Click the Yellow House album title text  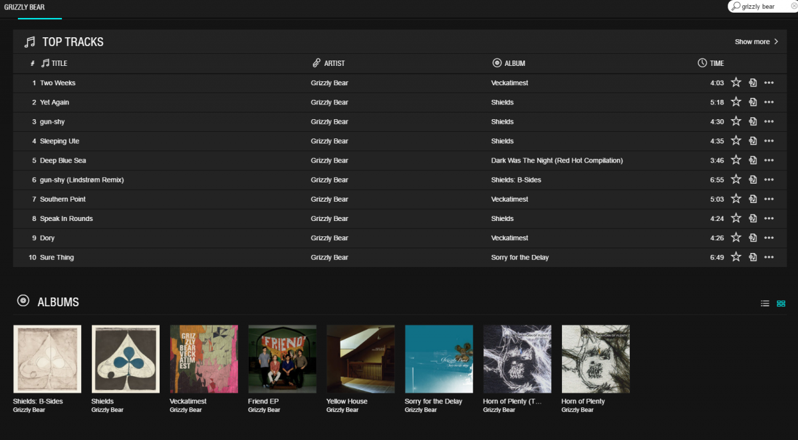347,401
